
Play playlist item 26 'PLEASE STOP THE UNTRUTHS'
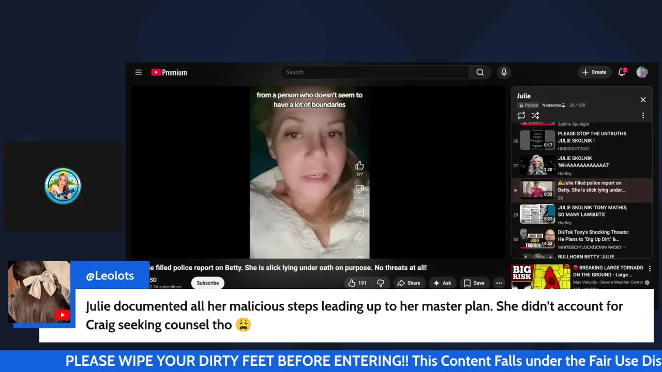click(x=582, y=141)
